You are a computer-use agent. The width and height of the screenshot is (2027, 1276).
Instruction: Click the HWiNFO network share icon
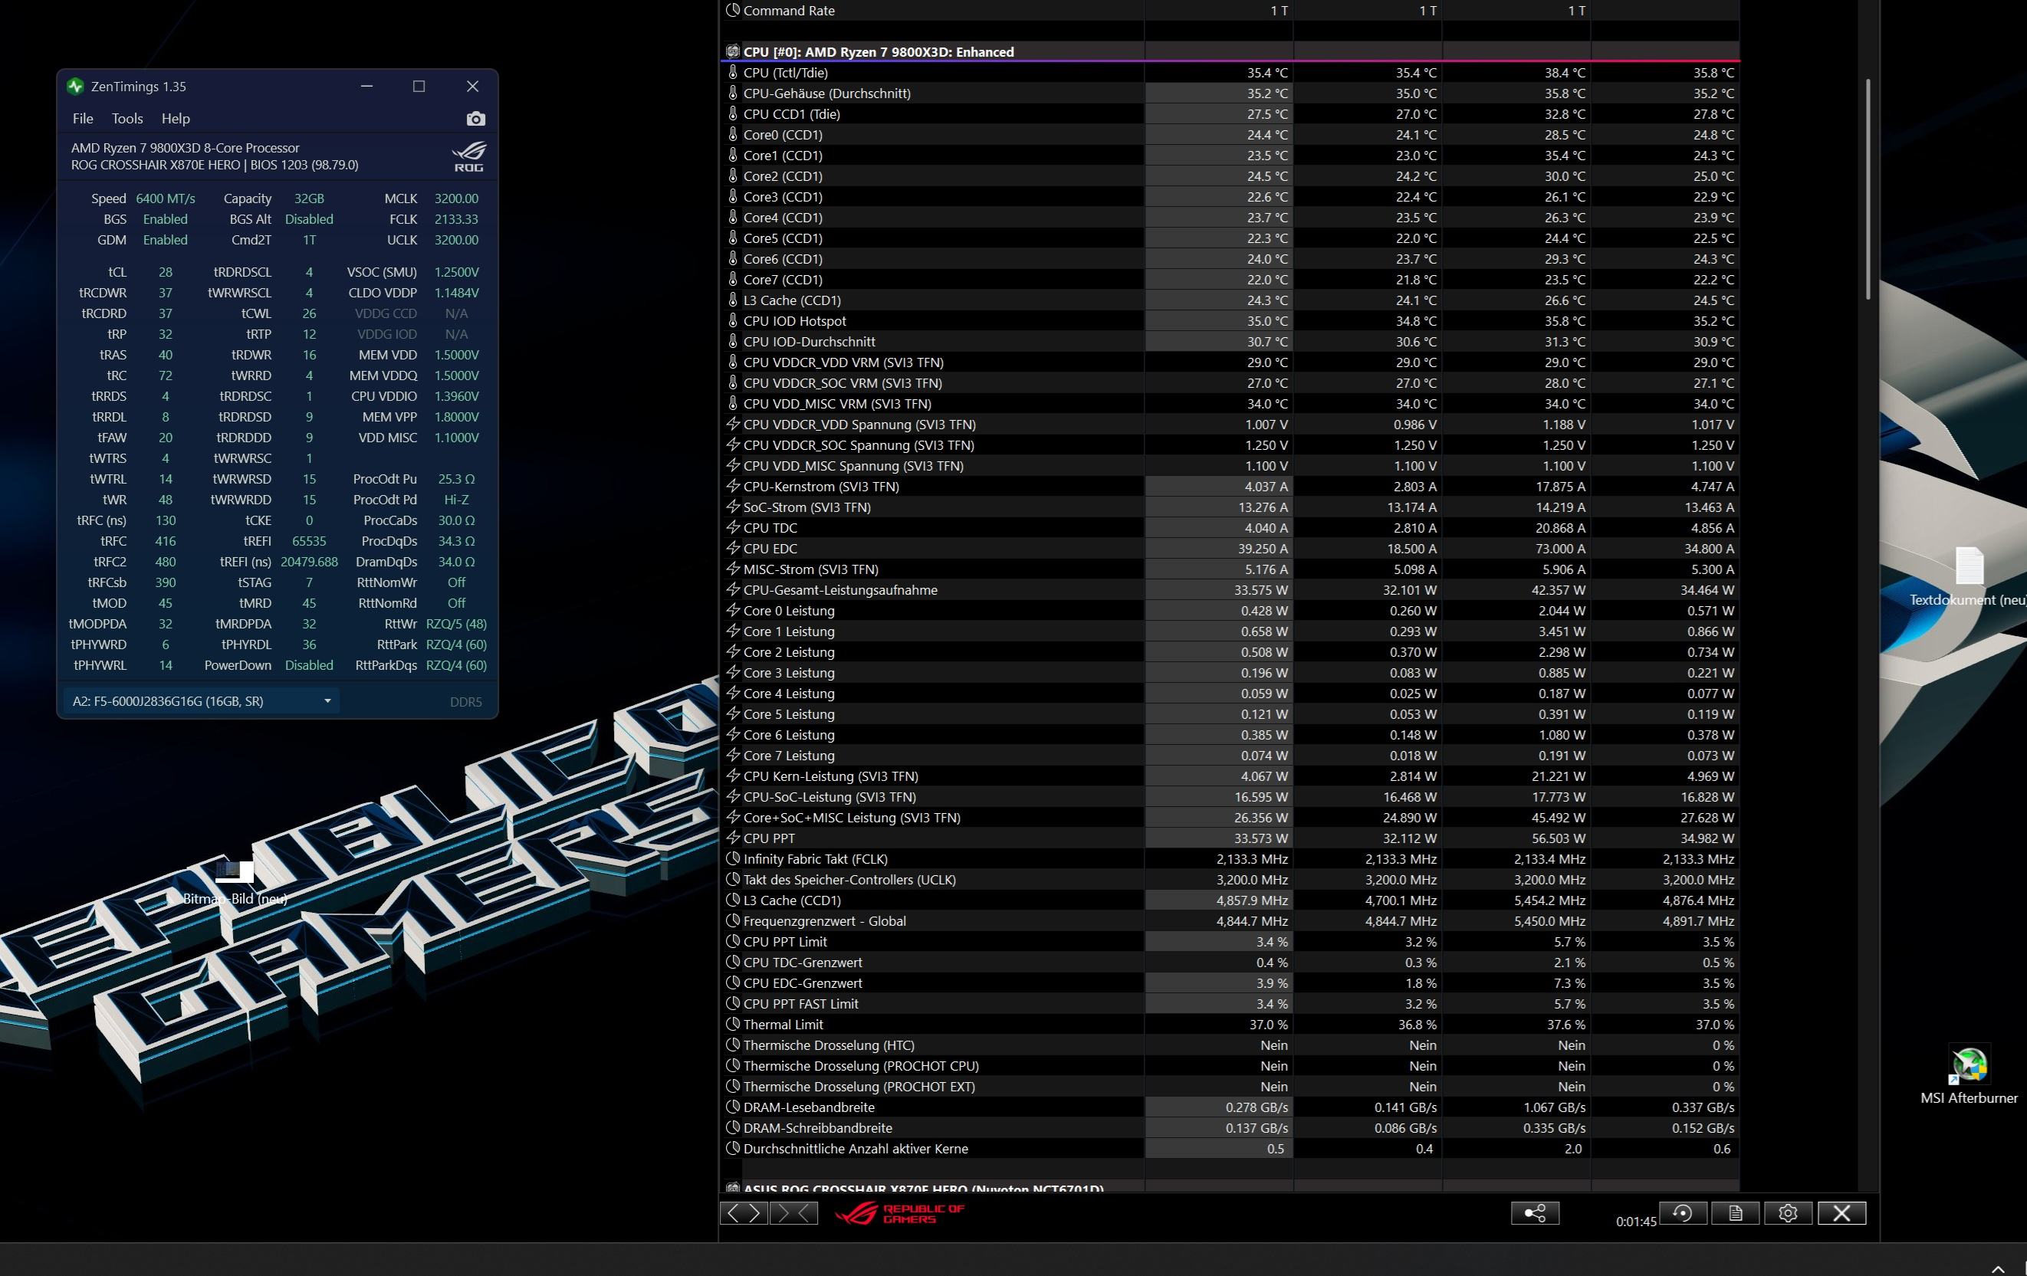pos(1535,1213)
